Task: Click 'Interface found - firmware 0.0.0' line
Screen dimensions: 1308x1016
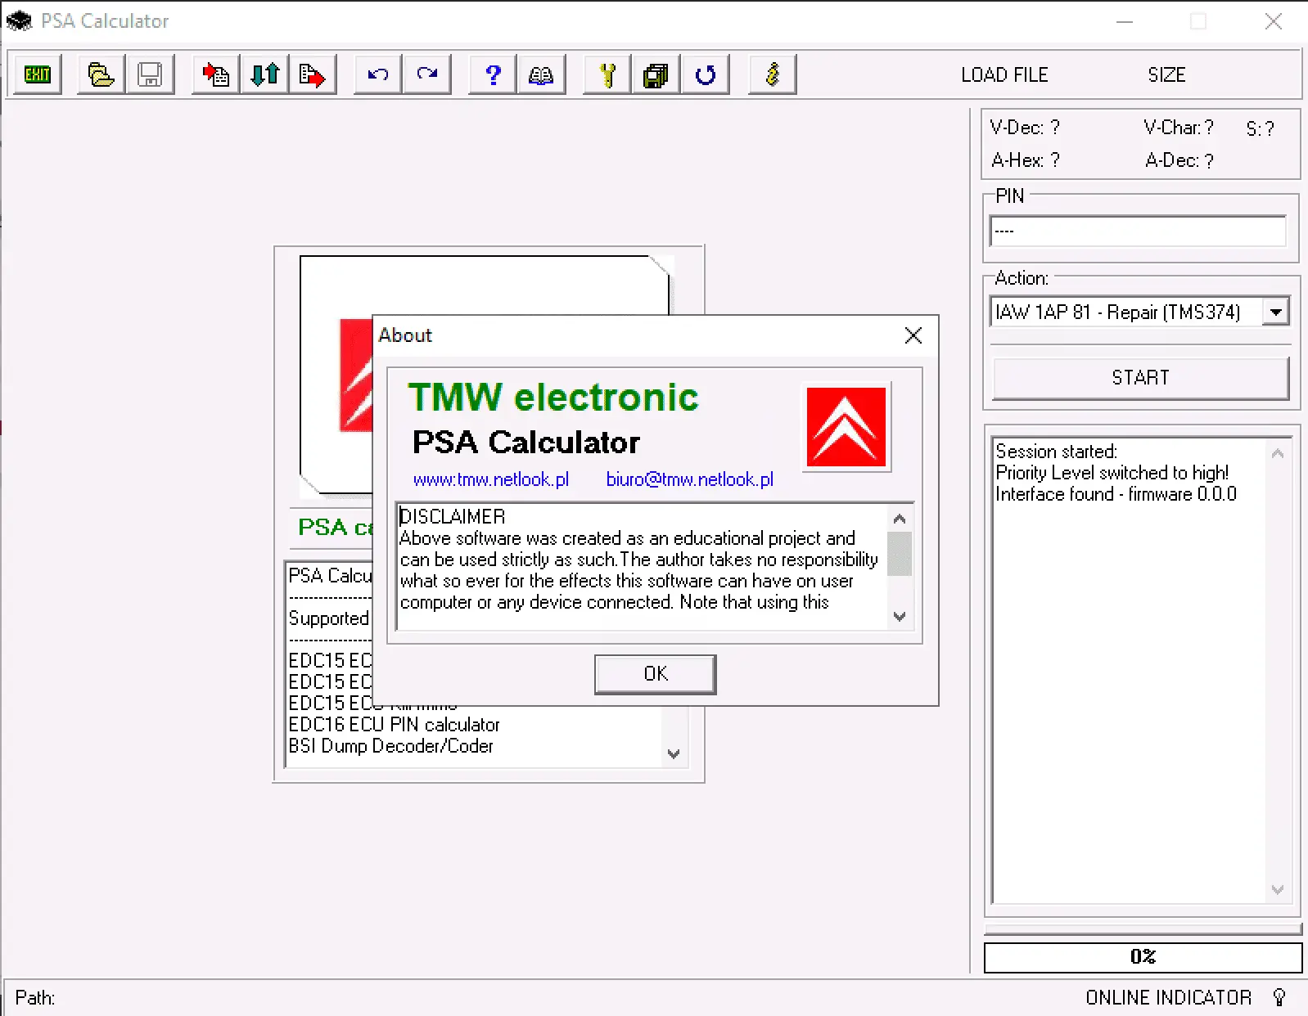Action: click(x=1116, y=494)
